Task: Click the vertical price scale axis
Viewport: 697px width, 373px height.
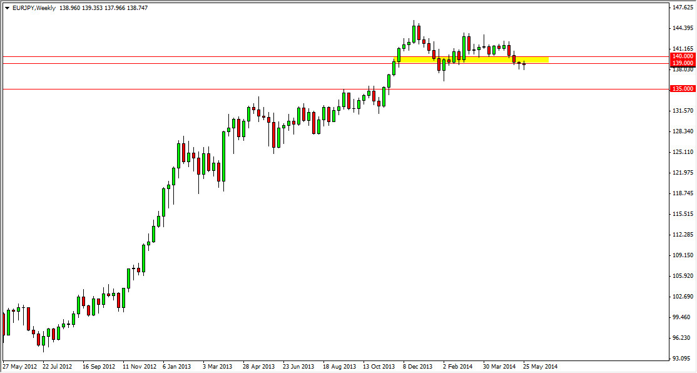Action: (x=682, y=188)
